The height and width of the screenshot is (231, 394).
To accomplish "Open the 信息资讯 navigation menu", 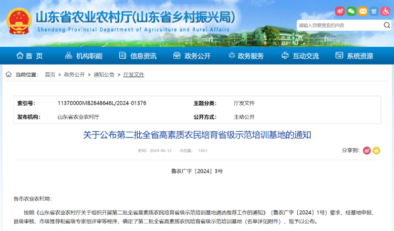I will click(x=138, y=56).
